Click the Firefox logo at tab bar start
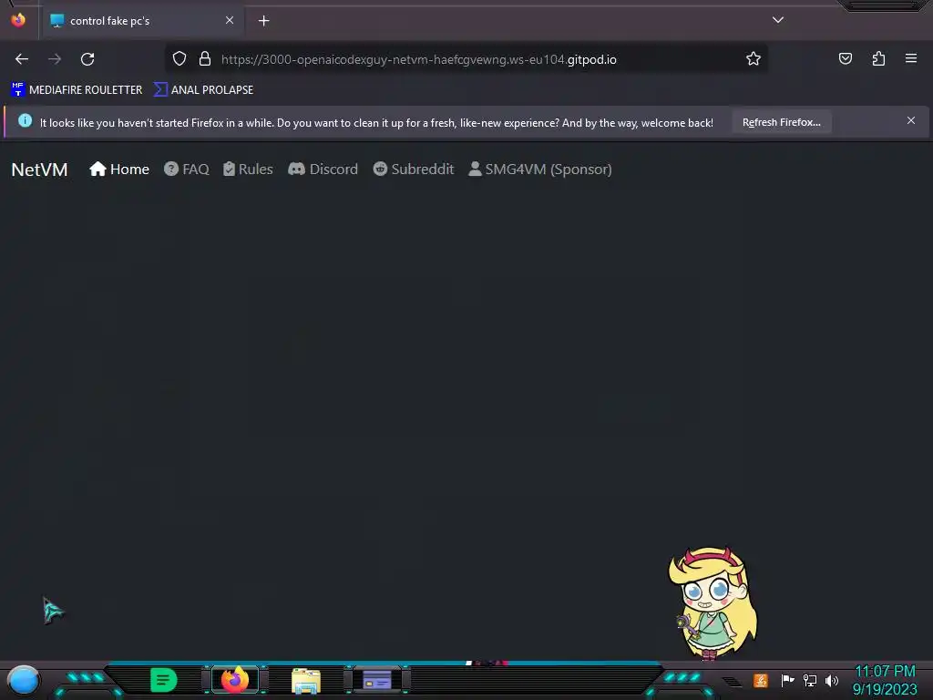The height and width of the screenshot is (700, 933). (x=18, y=20)
